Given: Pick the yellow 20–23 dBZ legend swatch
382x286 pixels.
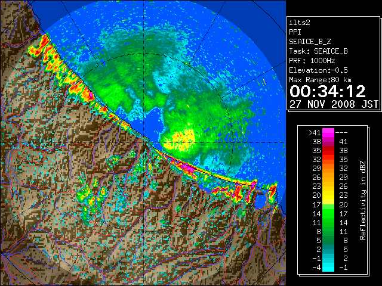Looking at the screenshot, I should (328, 195).
